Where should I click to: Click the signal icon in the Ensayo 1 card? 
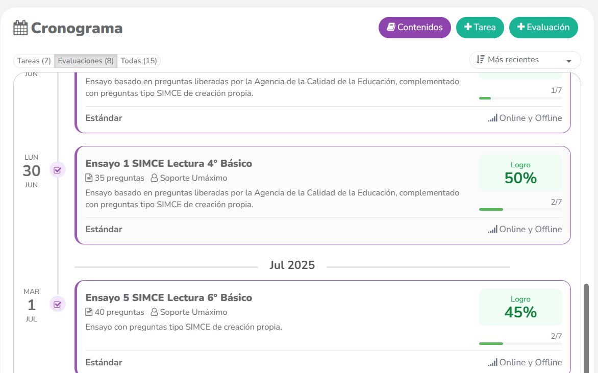pyautogui.click(x=492, y=230)
